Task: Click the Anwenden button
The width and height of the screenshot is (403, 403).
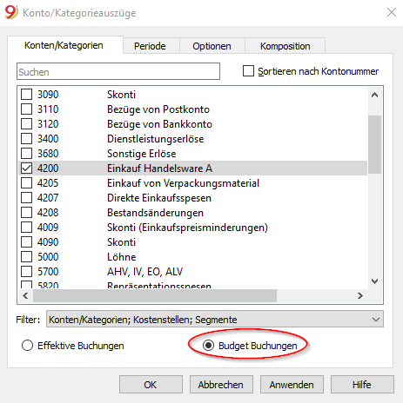Action: (292, 385)
